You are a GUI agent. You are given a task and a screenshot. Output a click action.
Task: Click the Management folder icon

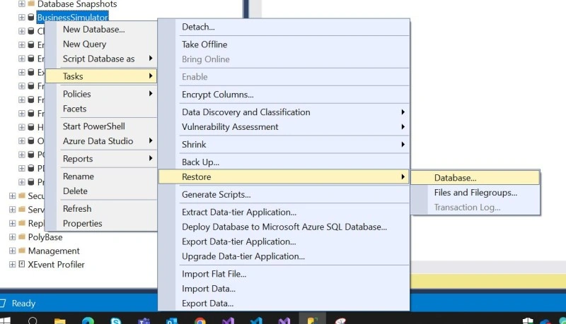[22, 251]
